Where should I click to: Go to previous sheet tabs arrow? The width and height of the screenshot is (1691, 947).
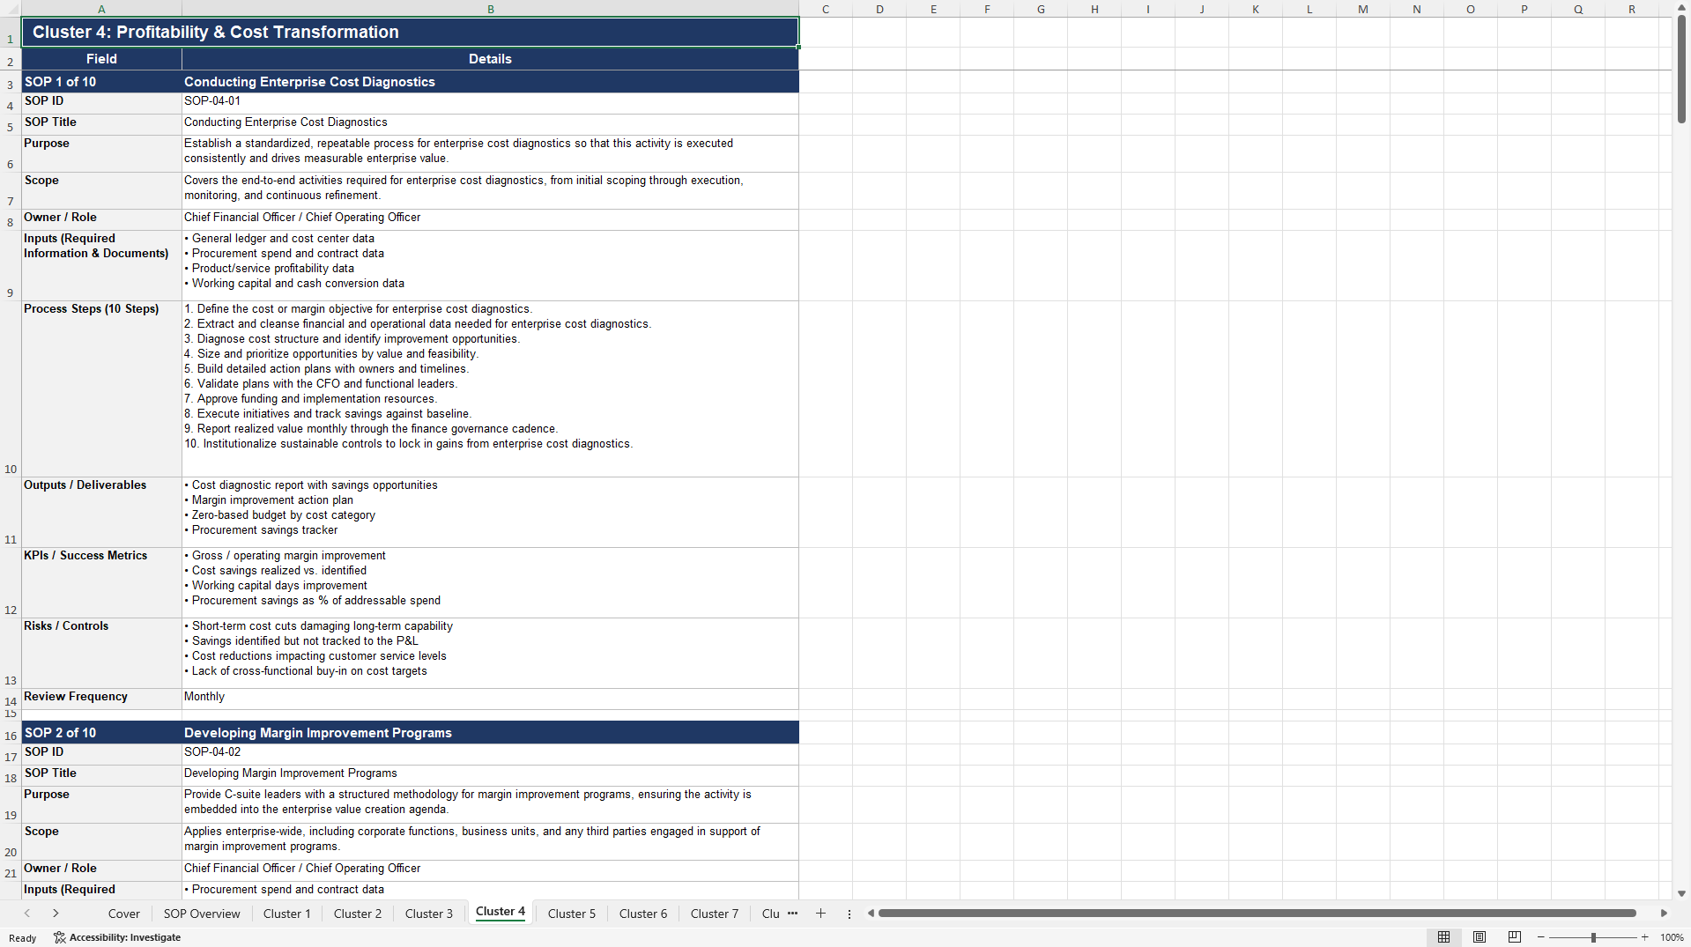click(27, 914)
